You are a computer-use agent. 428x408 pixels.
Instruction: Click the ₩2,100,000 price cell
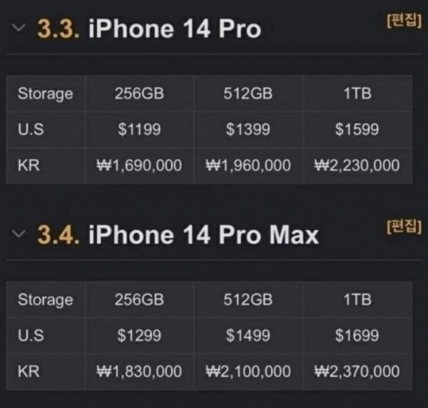(248, 372)
